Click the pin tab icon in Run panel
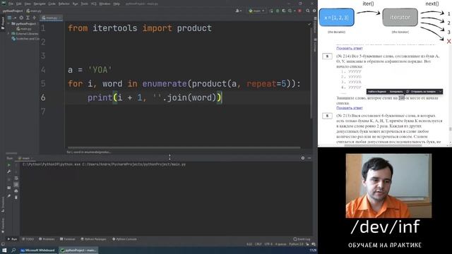Viewport: 452px width, 254px height. (9, 196)
